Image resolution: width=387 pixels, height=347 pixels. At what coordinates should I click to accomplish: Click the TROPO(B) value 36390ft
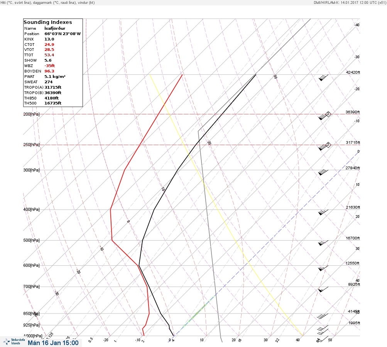53,93
